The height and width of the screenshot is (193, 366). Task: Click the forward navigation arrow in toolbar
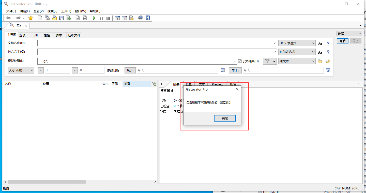click(x=19, y=18)
